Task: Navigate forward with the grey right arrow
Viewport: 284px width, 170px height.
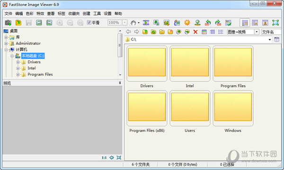Action: (x=137, y=32)
